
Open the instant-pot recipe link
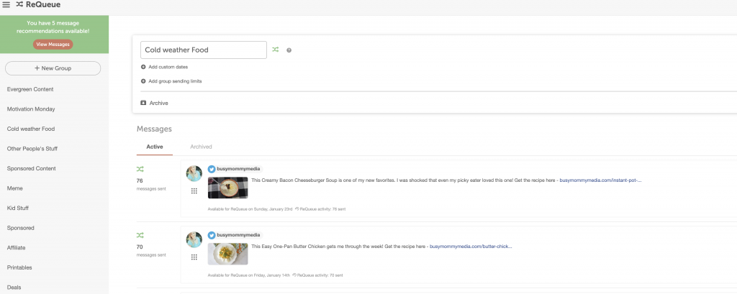(x=600, y=180)
